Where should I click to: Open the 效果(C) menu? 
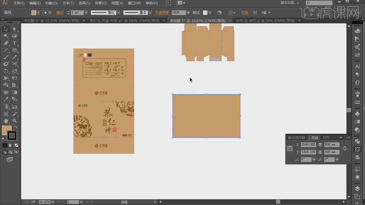(x=101, y=3)
